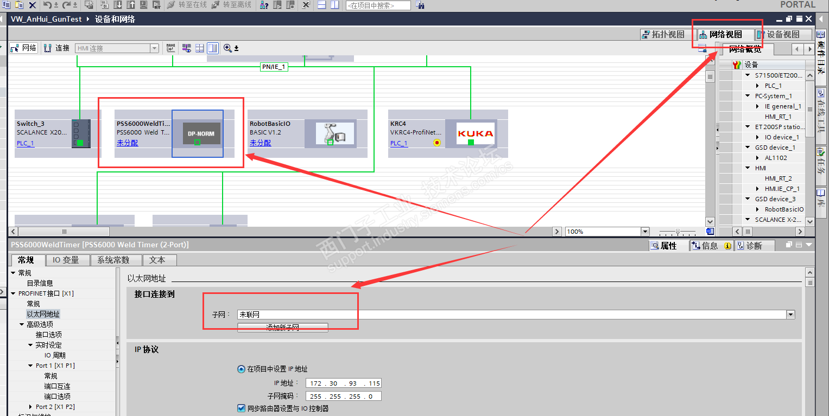Toggle the table-columns view icon in network toolbar
The image size is (829, 416).
pyautogui.click(x=213, y=48)
